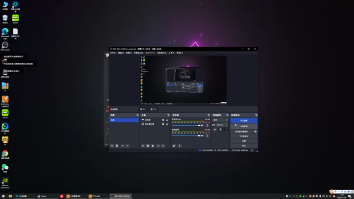The height and width of the screenshot is (199, 354).
Task: Open File Explorer from the taskbar
Action: tap(10, 196)
